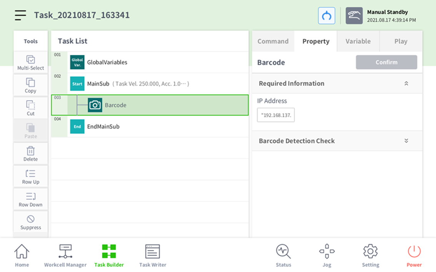
Task: Click the IP Address input field
Action: pyautogui.click(x=276, y=115)
